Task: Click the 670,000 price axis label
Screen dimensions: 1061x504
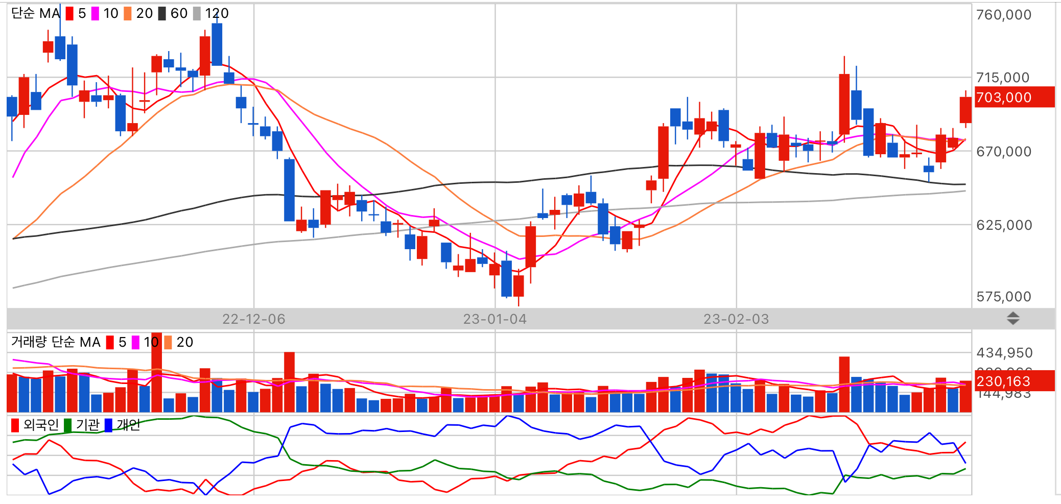Action: click(1004, 152)
